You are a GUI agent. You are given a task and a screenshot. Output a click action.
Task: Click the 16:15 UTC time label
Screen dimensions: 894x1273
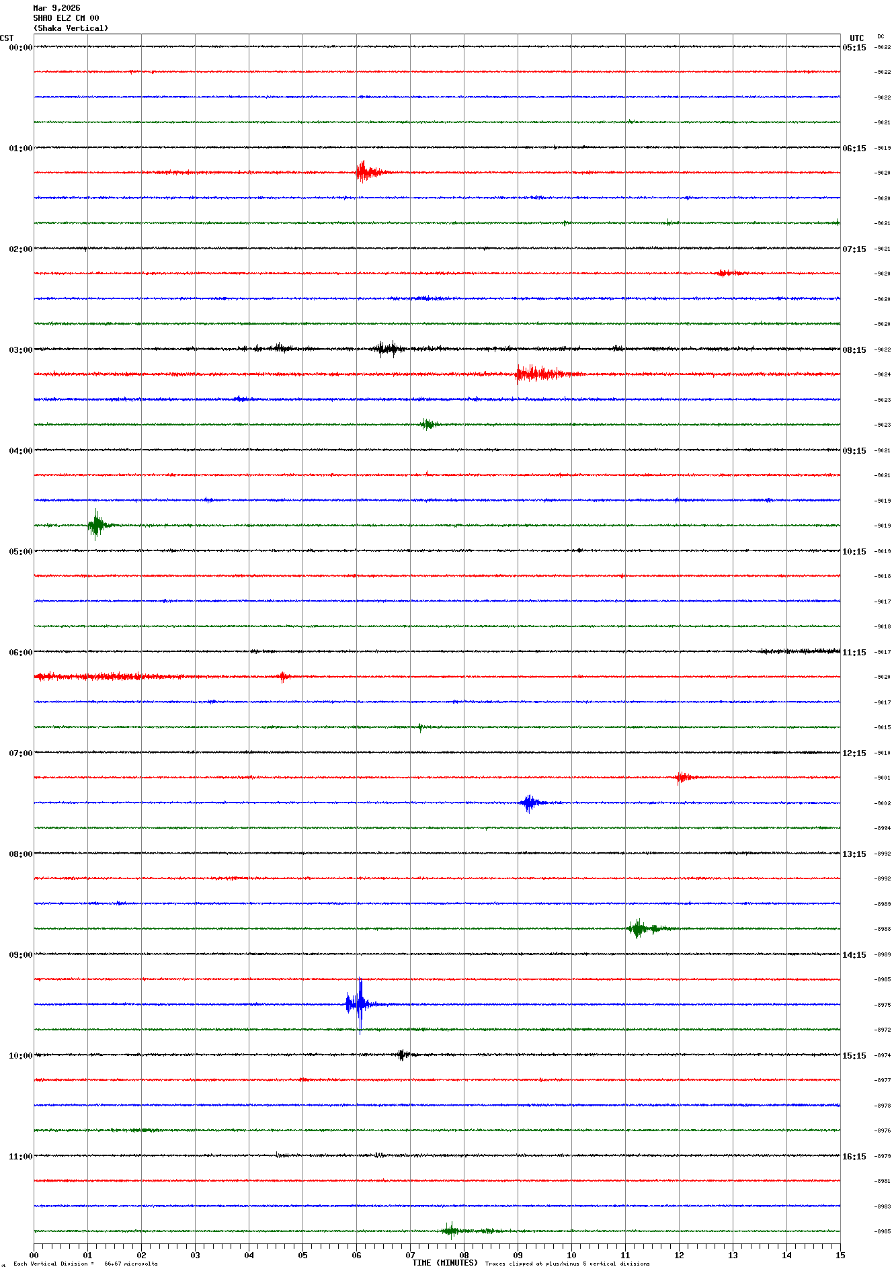pos(854,1157)
